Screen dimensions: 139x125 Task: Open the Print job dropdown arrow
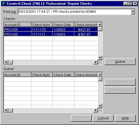pos(133,12)
